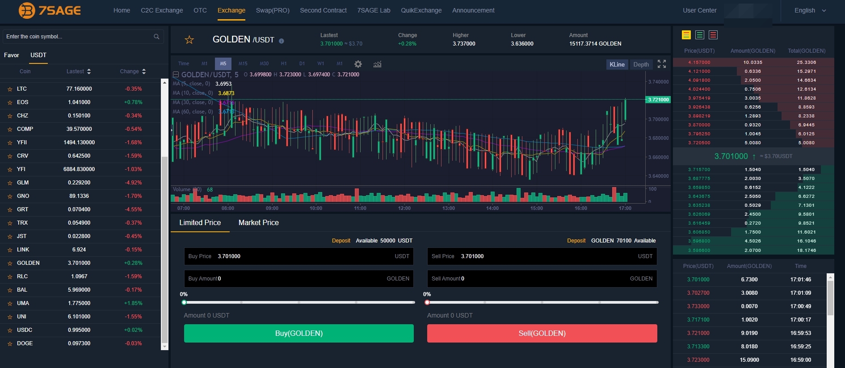The image size is (845, 368).
Task: Select the Limited Price tab
Action: click(x=200, y=222)
